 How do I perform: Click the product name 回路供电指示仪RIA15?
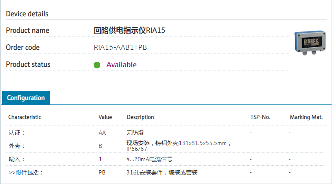pyautogui.click(x=132, y=30)
